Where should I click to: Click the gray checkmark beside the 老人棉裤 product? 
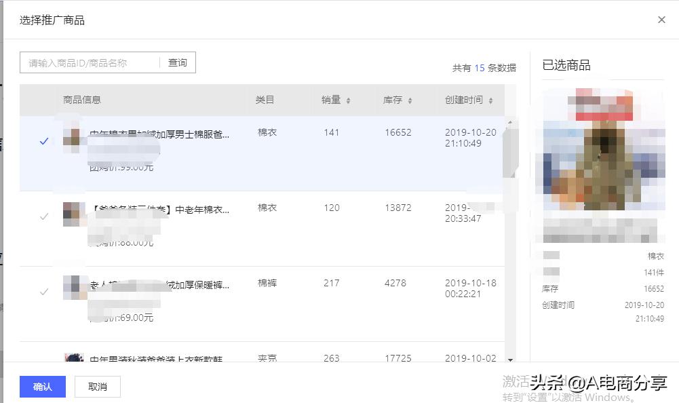click(x=43, y=292)
